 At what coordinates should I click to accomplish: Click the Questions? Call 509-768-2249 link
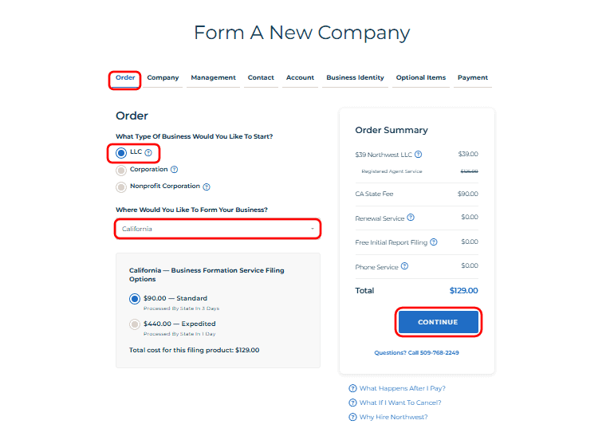416,352
